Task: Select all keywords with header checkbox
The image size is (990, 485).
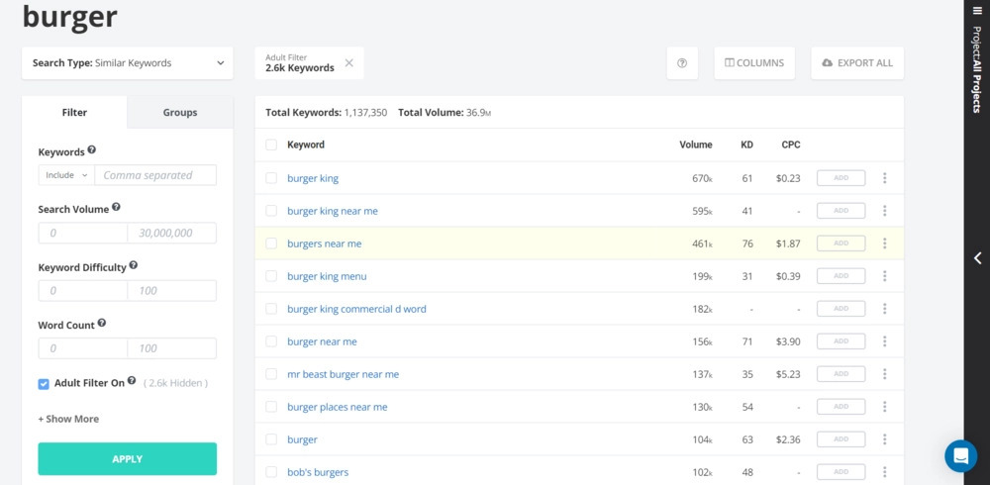Action: 271,145
